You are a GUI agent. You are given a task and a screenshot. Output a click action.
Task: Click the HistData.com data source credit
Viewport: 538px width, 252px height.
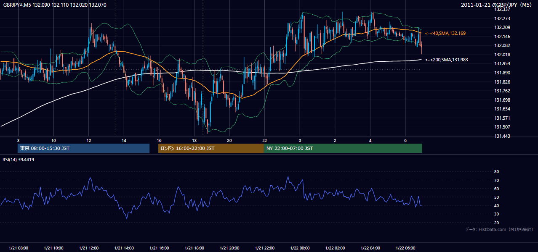(x=499, y=229)
